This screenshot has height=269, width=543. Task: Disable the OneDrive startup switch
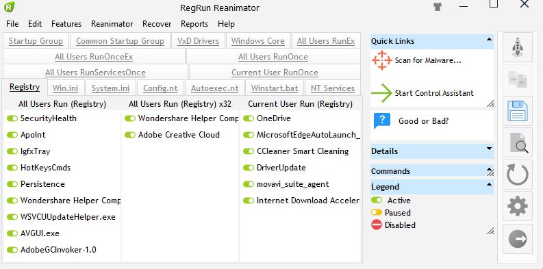click(249, 118)
